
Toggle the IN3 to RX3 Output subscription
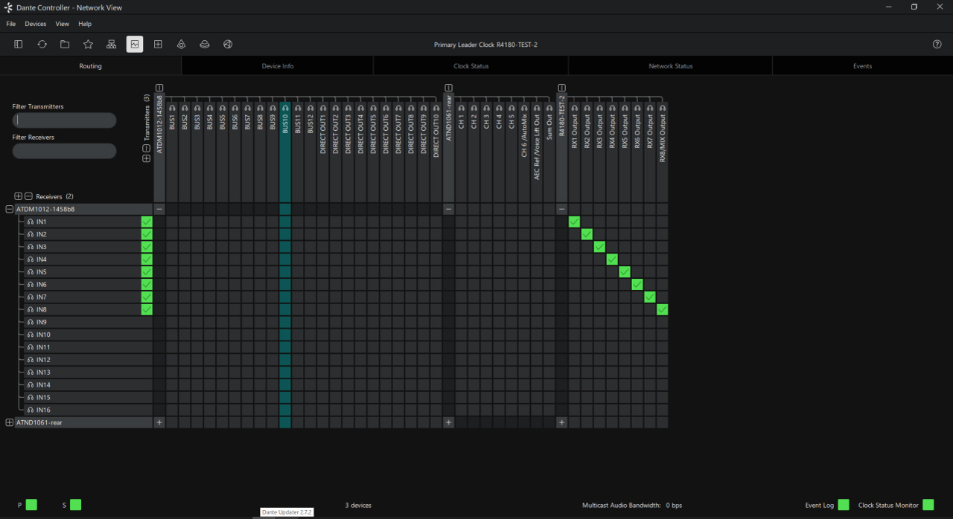click(599, 247)
